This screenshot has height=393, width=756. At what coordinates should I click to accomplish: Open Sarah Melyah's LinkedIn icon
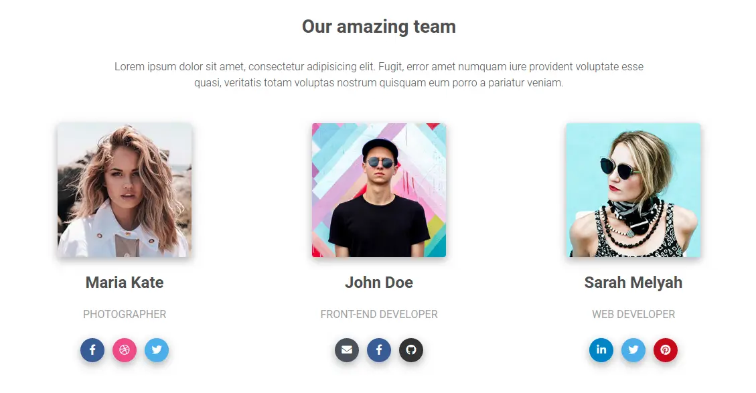[601, 349]
